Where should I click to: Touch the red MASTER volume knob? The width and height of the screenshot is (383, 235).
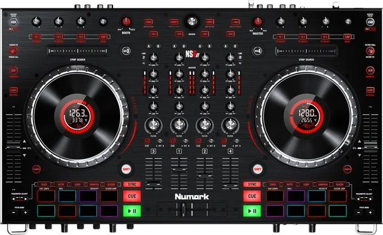click(257, 22)
